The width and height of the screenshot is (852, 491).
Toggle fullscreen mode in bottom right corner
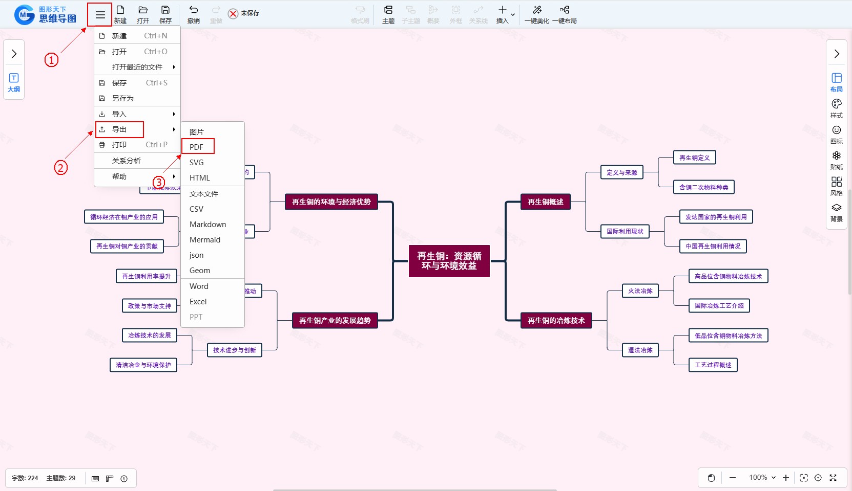[833, 478]
